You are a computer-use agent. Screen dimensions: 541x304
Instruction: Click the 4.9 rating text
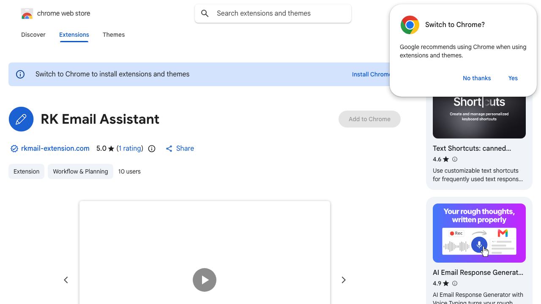click(x=437, y=283)
